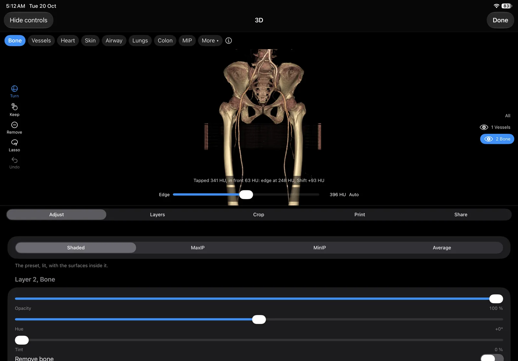Click the Edge threshold slider handle
This screenshot has height=361, width=518.
[246, 195]
